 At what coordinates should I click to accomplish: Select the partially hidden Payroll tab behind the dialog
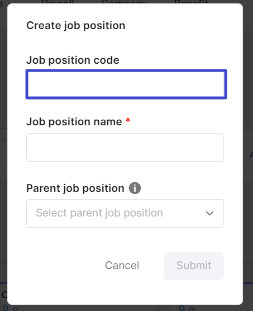point(58,2)
